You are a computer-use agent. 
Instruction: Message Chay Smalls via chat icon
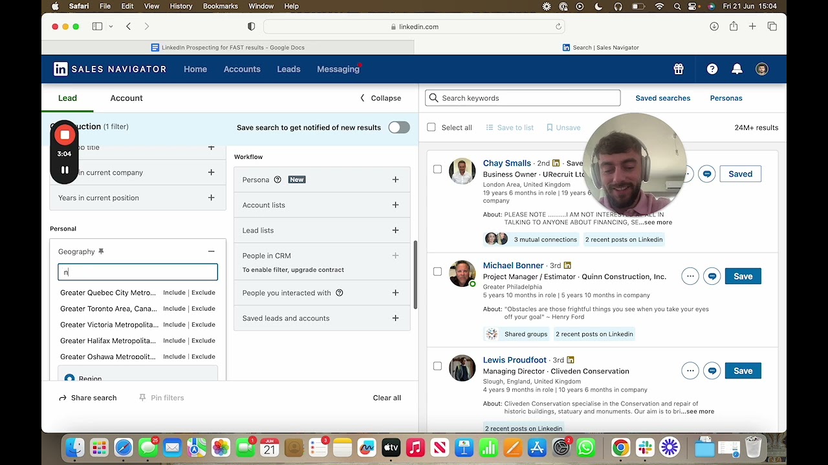(707, 174)
